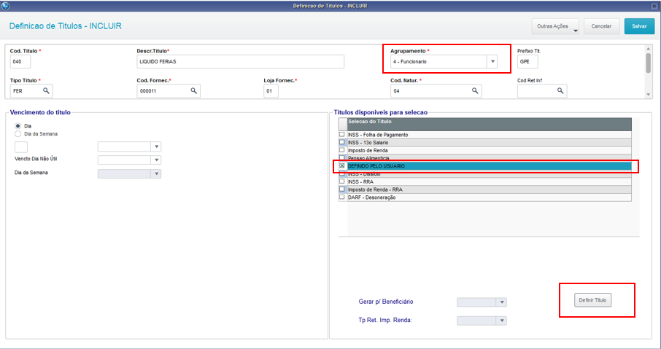Open Gerar p/ Beneficiário dropdown
The image size is (661, 349).
[x=502, y=302]
